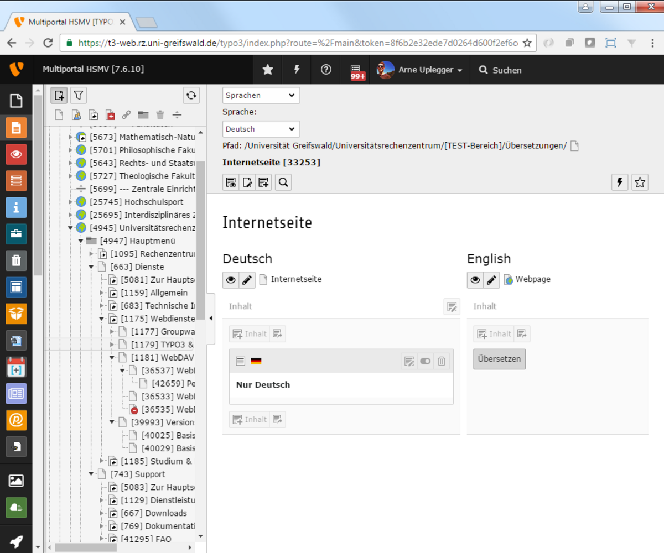Click the page tree filter icon
Viewport: 664px width, 553px height.
(x=79, y=96)
